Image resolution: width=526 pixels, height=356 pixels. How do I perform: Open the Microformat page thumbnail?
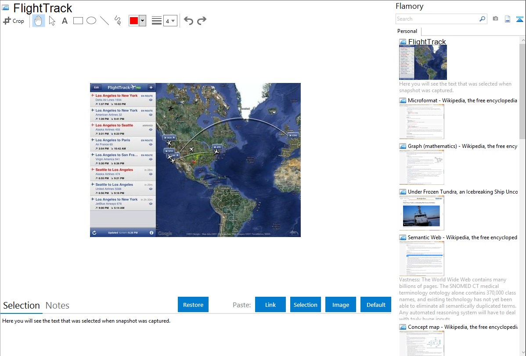pos(422,122)
